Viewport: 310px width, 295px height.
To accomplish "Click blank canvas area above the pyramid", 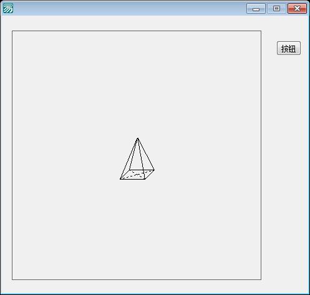I will tap(137, 83).
